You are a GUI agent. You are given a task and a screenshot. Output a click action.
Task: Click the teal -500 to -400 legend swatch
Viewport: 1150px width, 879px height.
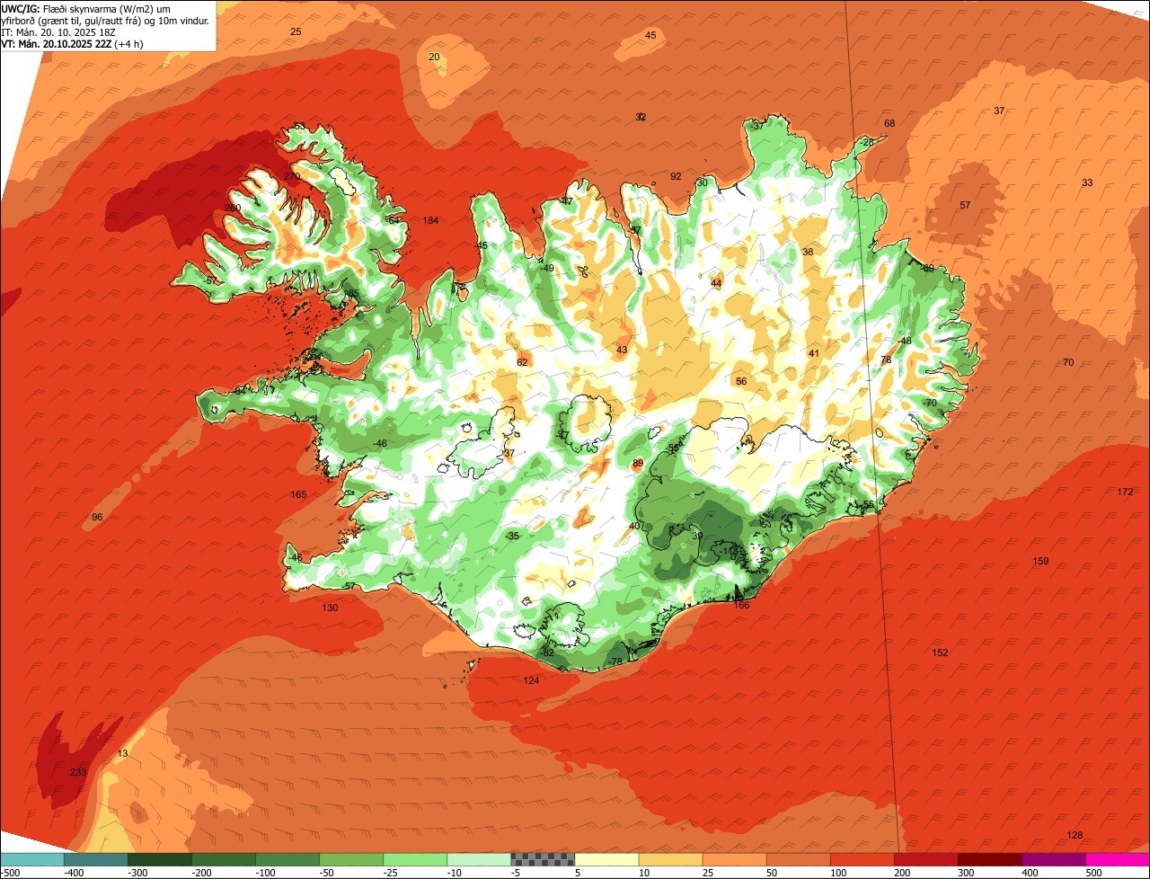click(32, 859)
